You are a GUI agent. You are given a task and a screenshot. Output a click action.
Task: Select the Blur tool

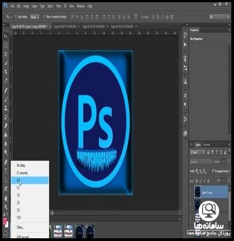tap(6, 144)
